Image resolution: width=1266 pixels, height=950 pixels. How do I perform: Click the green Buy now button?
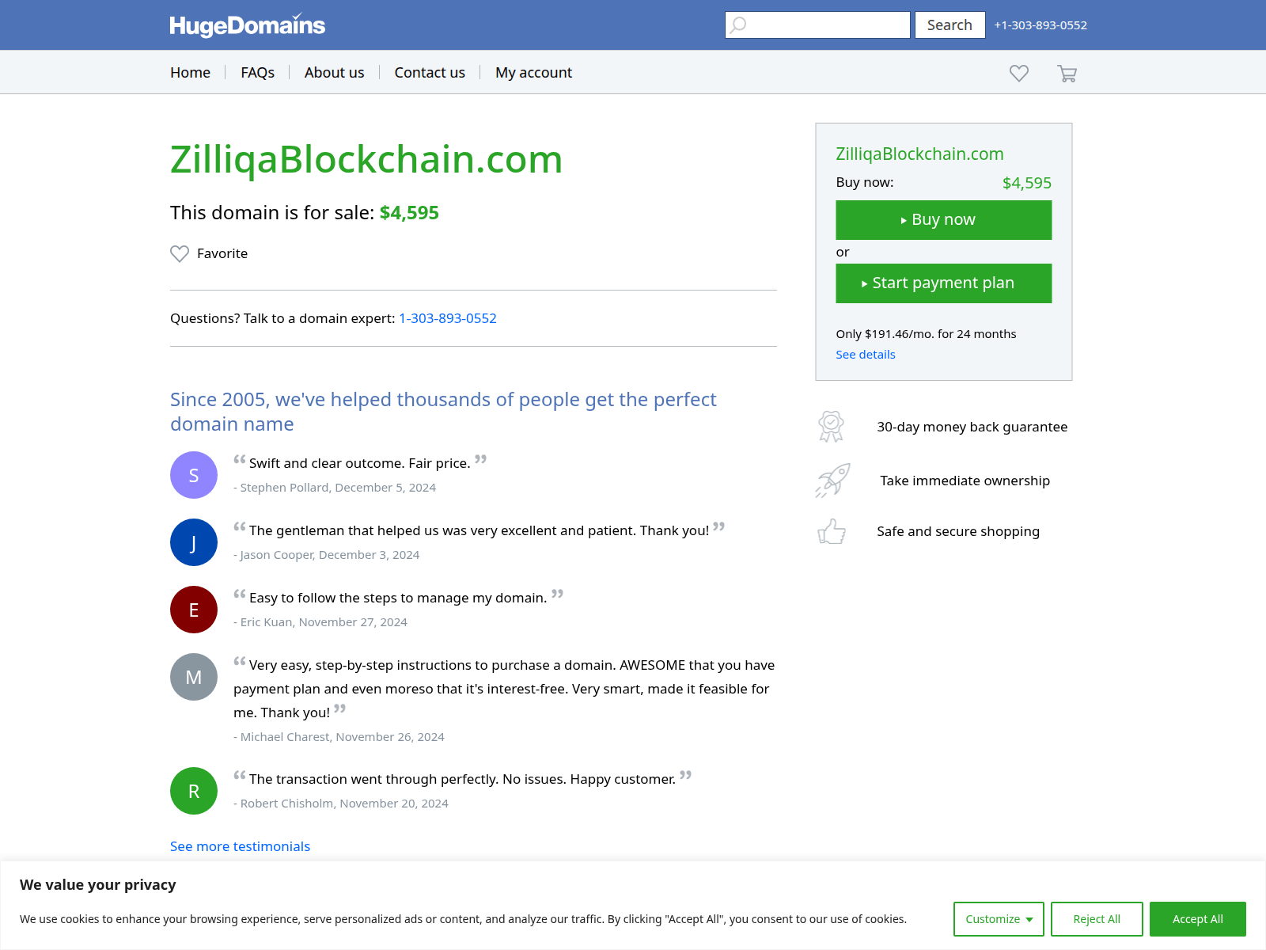[944, 220]
